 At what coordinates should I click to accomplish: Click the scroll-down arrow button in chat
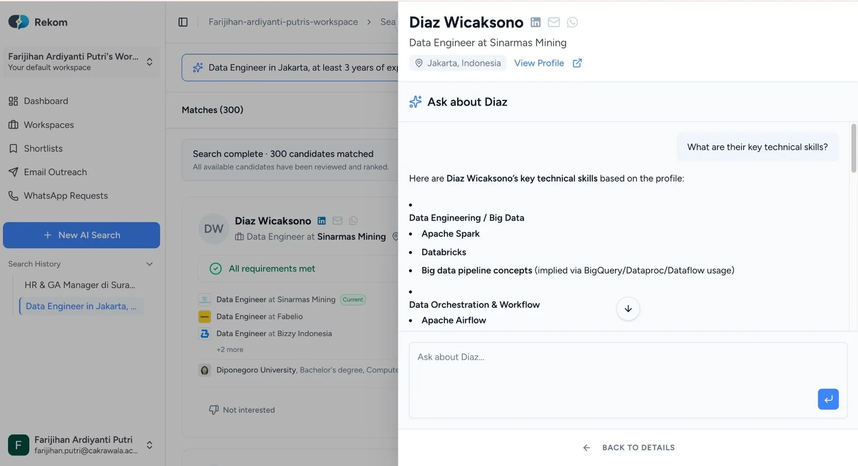[x=628, y=308]
